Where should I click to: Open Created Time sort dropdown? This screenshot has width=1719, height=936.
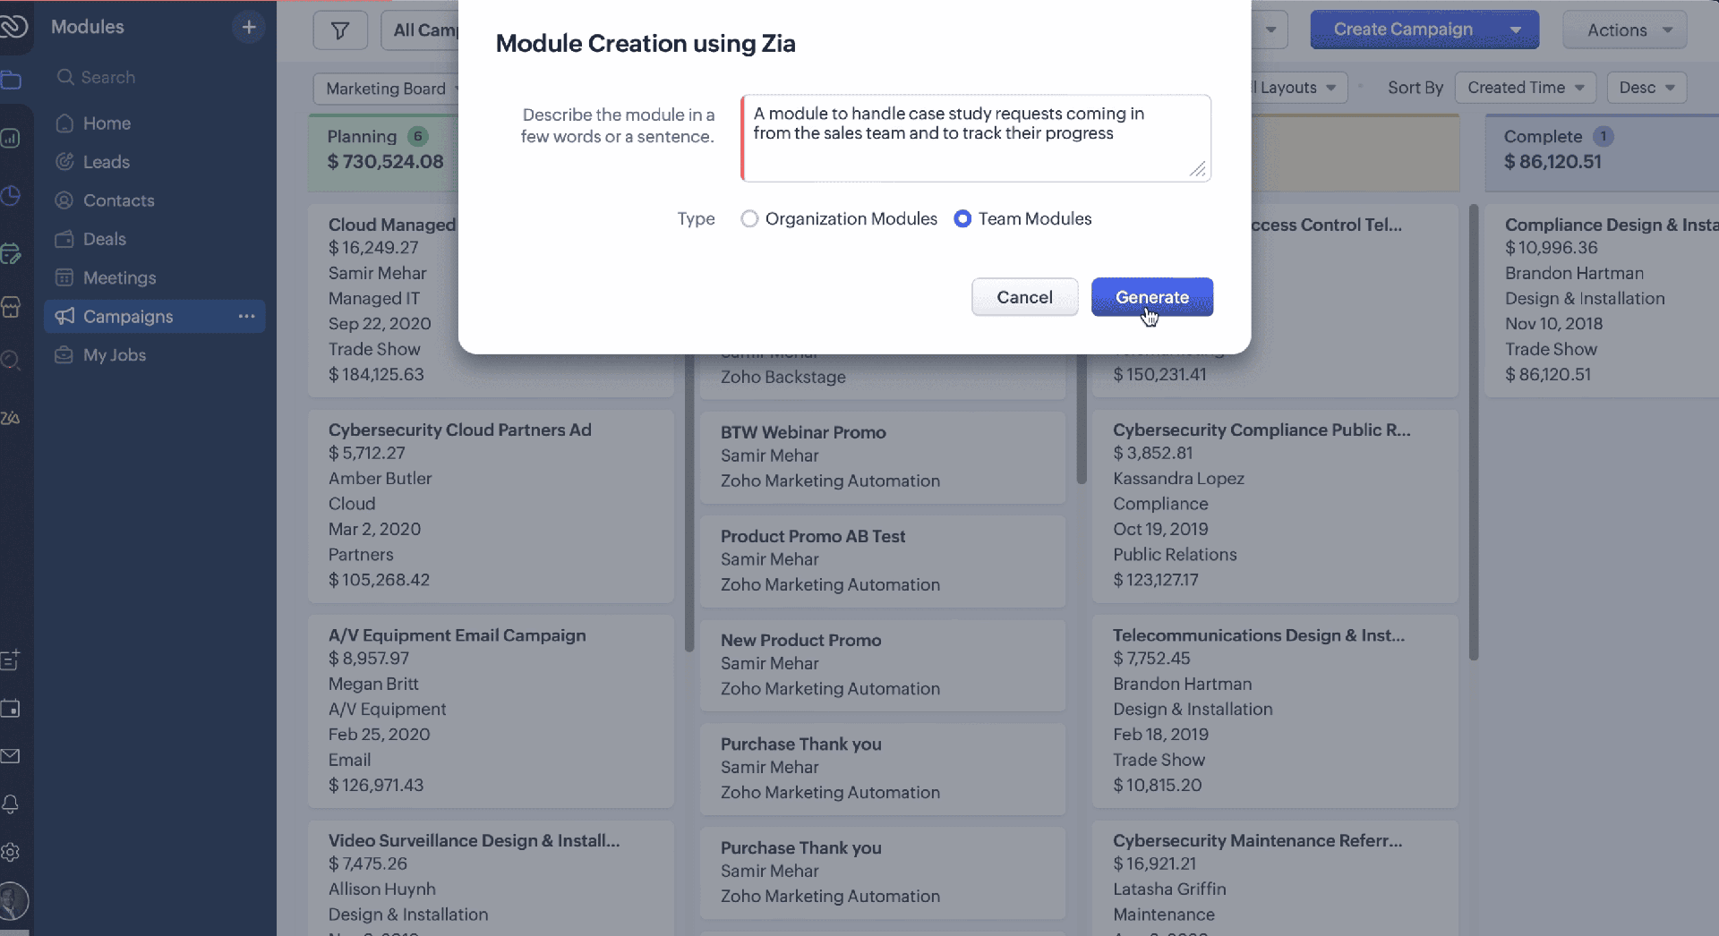coord(1525,88)
